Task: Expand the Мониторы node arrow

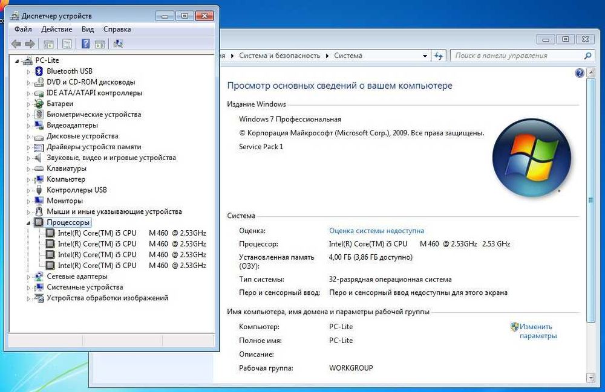Action: click(28, 201)
